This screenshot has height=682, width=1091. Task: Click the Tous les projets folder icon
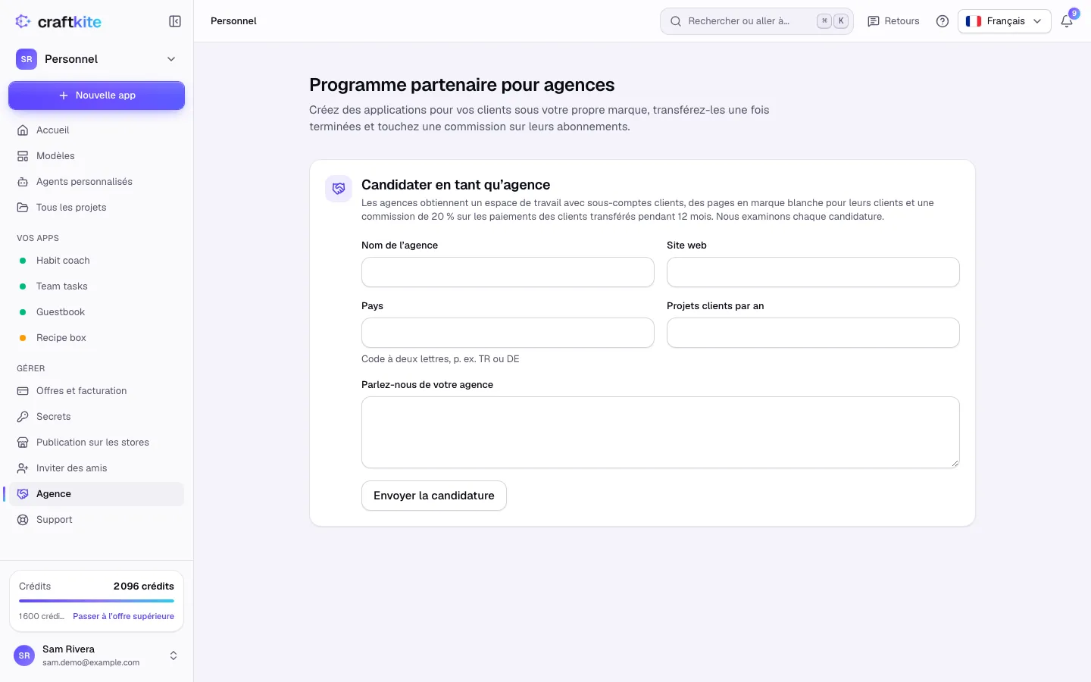(x=23, y=208)
